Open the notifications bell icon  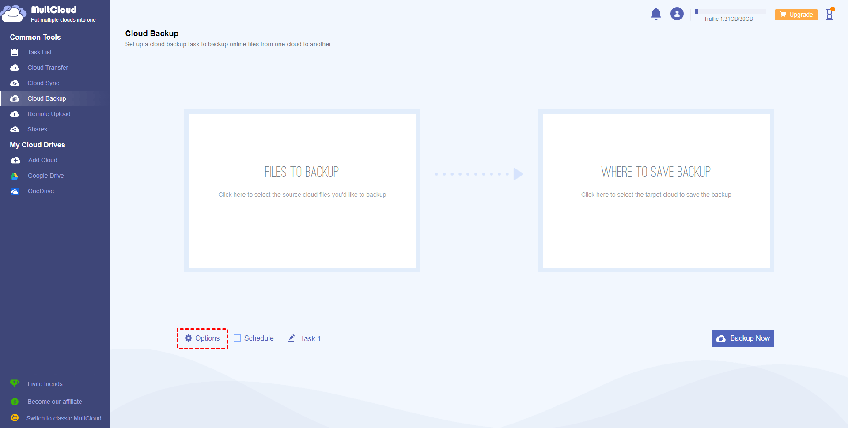coord(656,14)
